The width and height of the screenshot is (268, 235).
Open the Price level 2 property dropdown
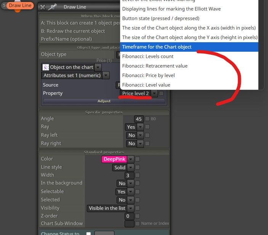pos(154,94)
